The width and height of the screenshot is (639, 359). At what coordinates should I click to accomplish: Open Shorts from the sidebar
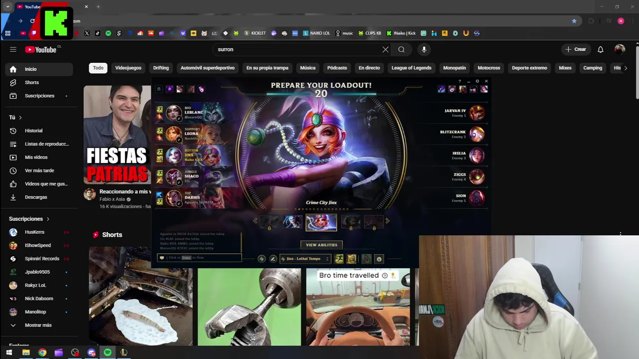pos(40,82)
